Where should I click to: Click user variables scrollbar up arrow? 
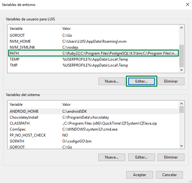[x=181, y=28]
